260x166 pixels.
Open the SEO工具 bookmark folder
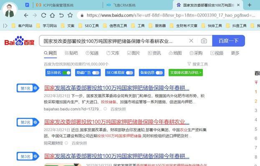point(88,26)
